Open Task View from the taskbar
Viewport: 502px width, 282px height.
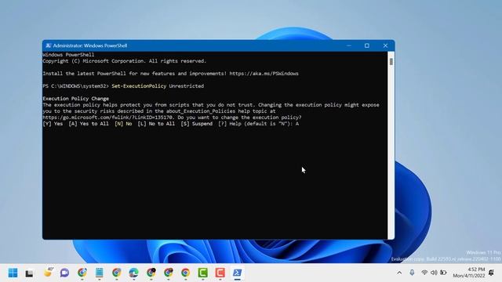[30, 273]
